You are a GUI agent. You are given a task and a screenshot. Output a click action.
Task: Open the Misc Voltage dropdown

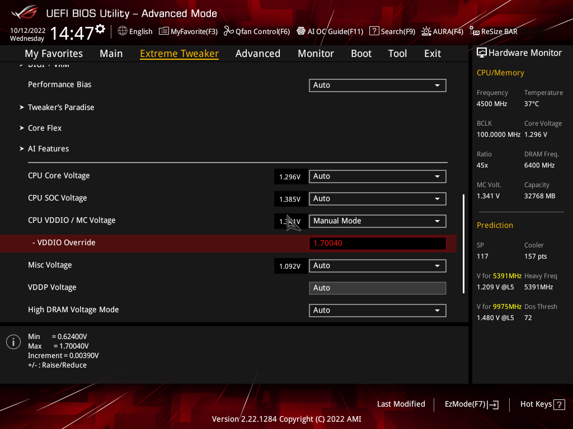click(x=378, y=266)
